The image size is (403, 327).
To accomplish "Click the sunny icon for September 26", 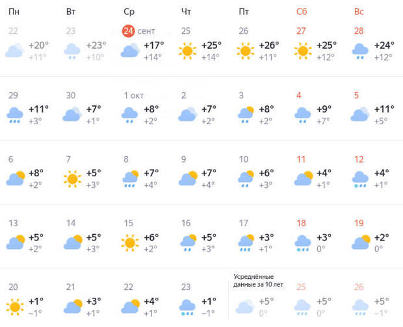I will tap(245, 50).
